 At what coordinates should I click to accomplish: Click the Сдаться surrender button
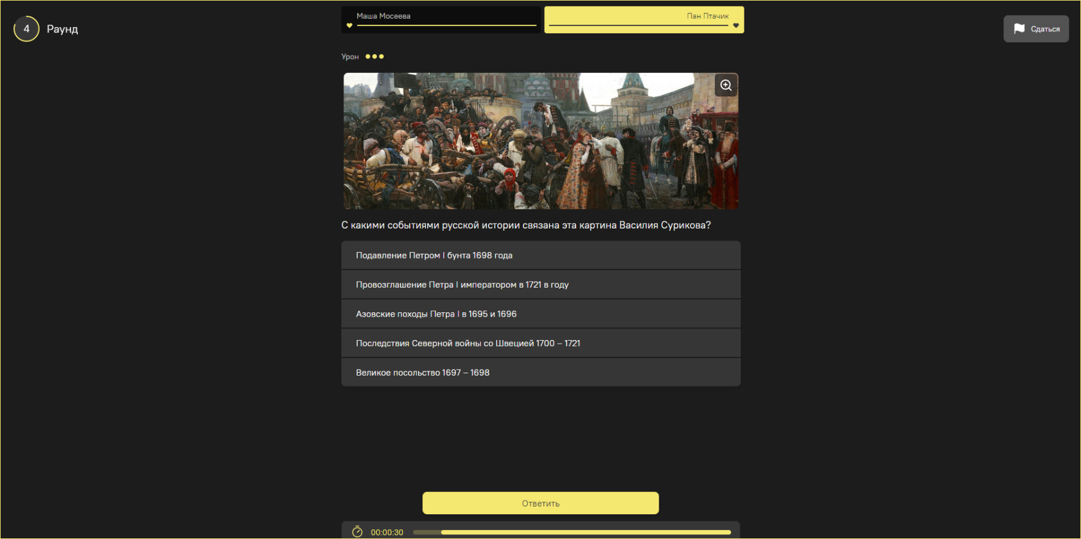coord(1036,29)
